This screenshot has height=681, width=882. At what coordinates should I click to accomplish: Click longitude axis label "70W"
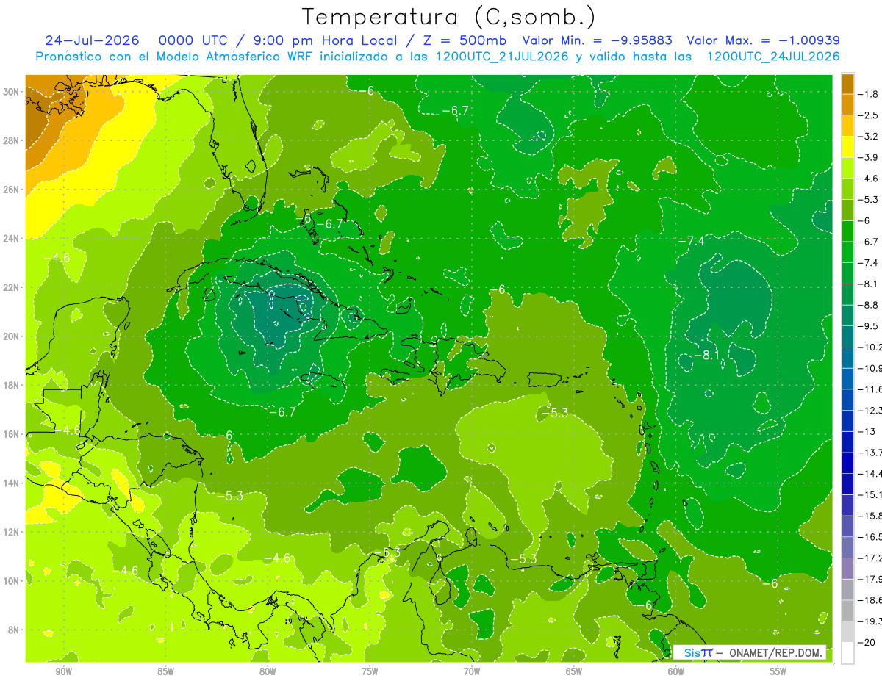click(x=472, y=672)
